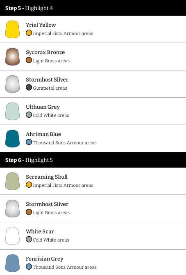The width and height of the screenshot is (186, 275).
Task: Click the Step 6 - Highlight 5 header
Action: [93, 160]
